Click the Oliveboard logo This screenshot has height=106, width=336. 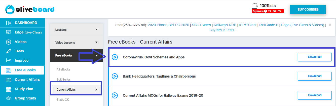(x=30, y=9)
